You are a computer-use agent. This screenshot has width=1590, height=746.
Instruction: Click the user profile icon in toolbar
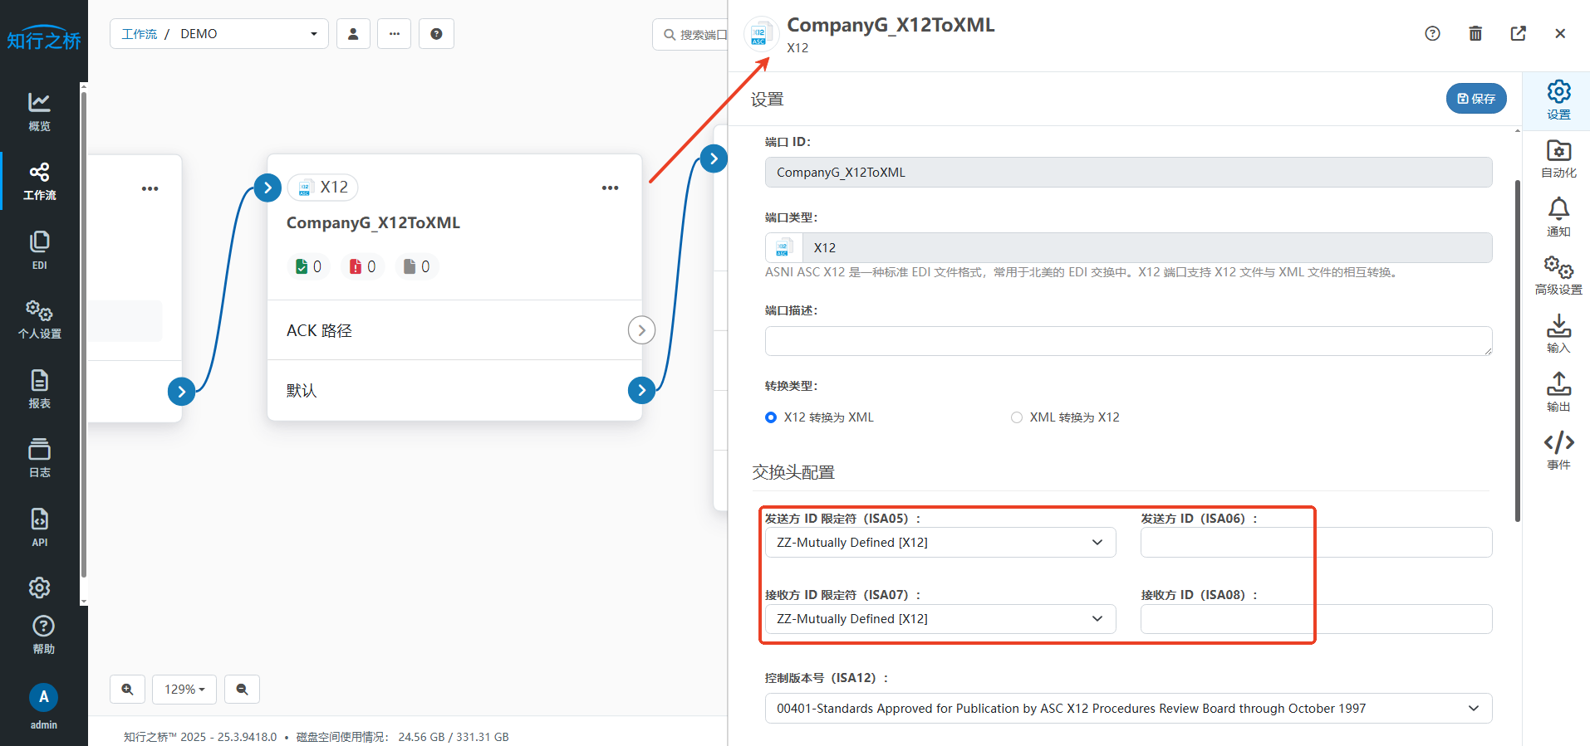[353, 34]
